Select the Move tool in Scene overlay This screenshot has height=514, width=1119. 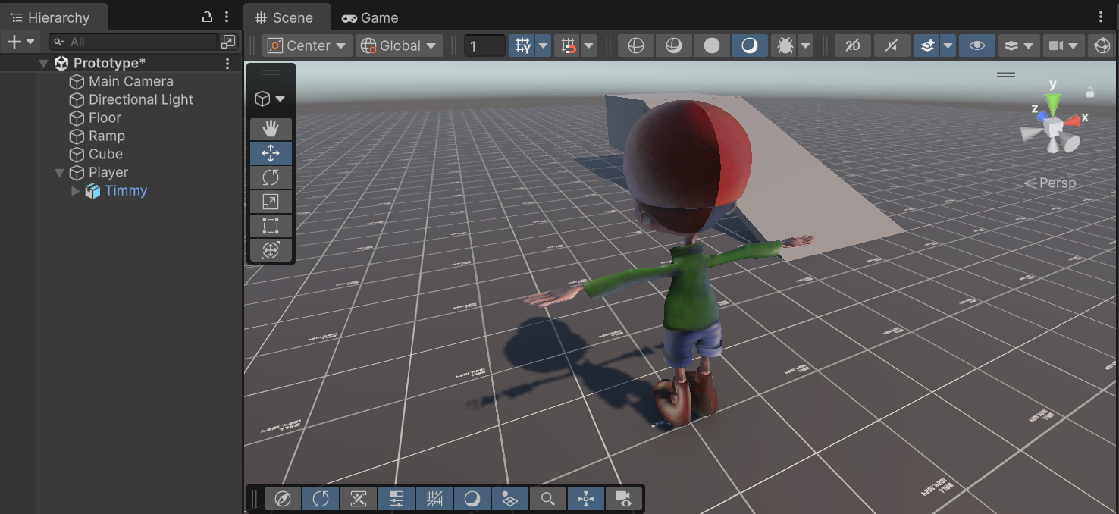(x=271, y=153)
